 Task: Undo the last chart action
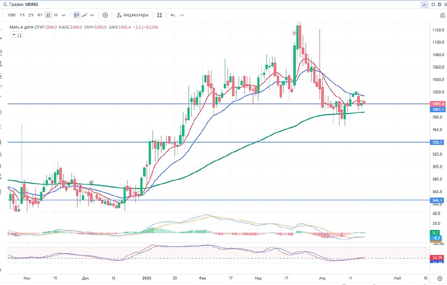(x=173, y=15)
